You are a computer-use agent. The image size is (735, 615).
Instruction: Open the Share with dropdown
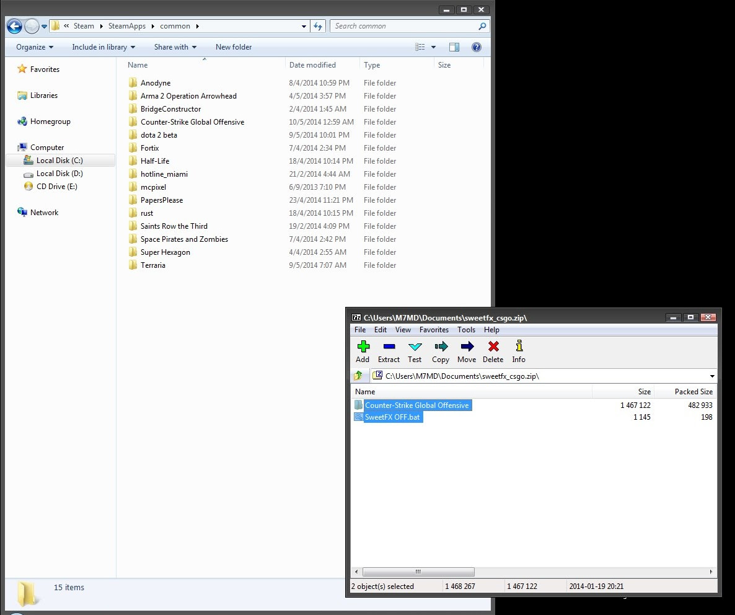175,47
